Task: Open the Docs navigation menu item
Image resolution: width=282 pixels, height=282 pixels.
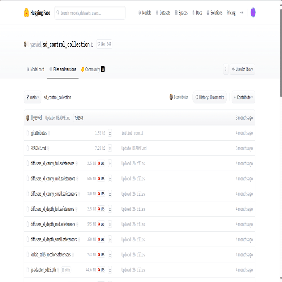Action: [x=197, y=13]
